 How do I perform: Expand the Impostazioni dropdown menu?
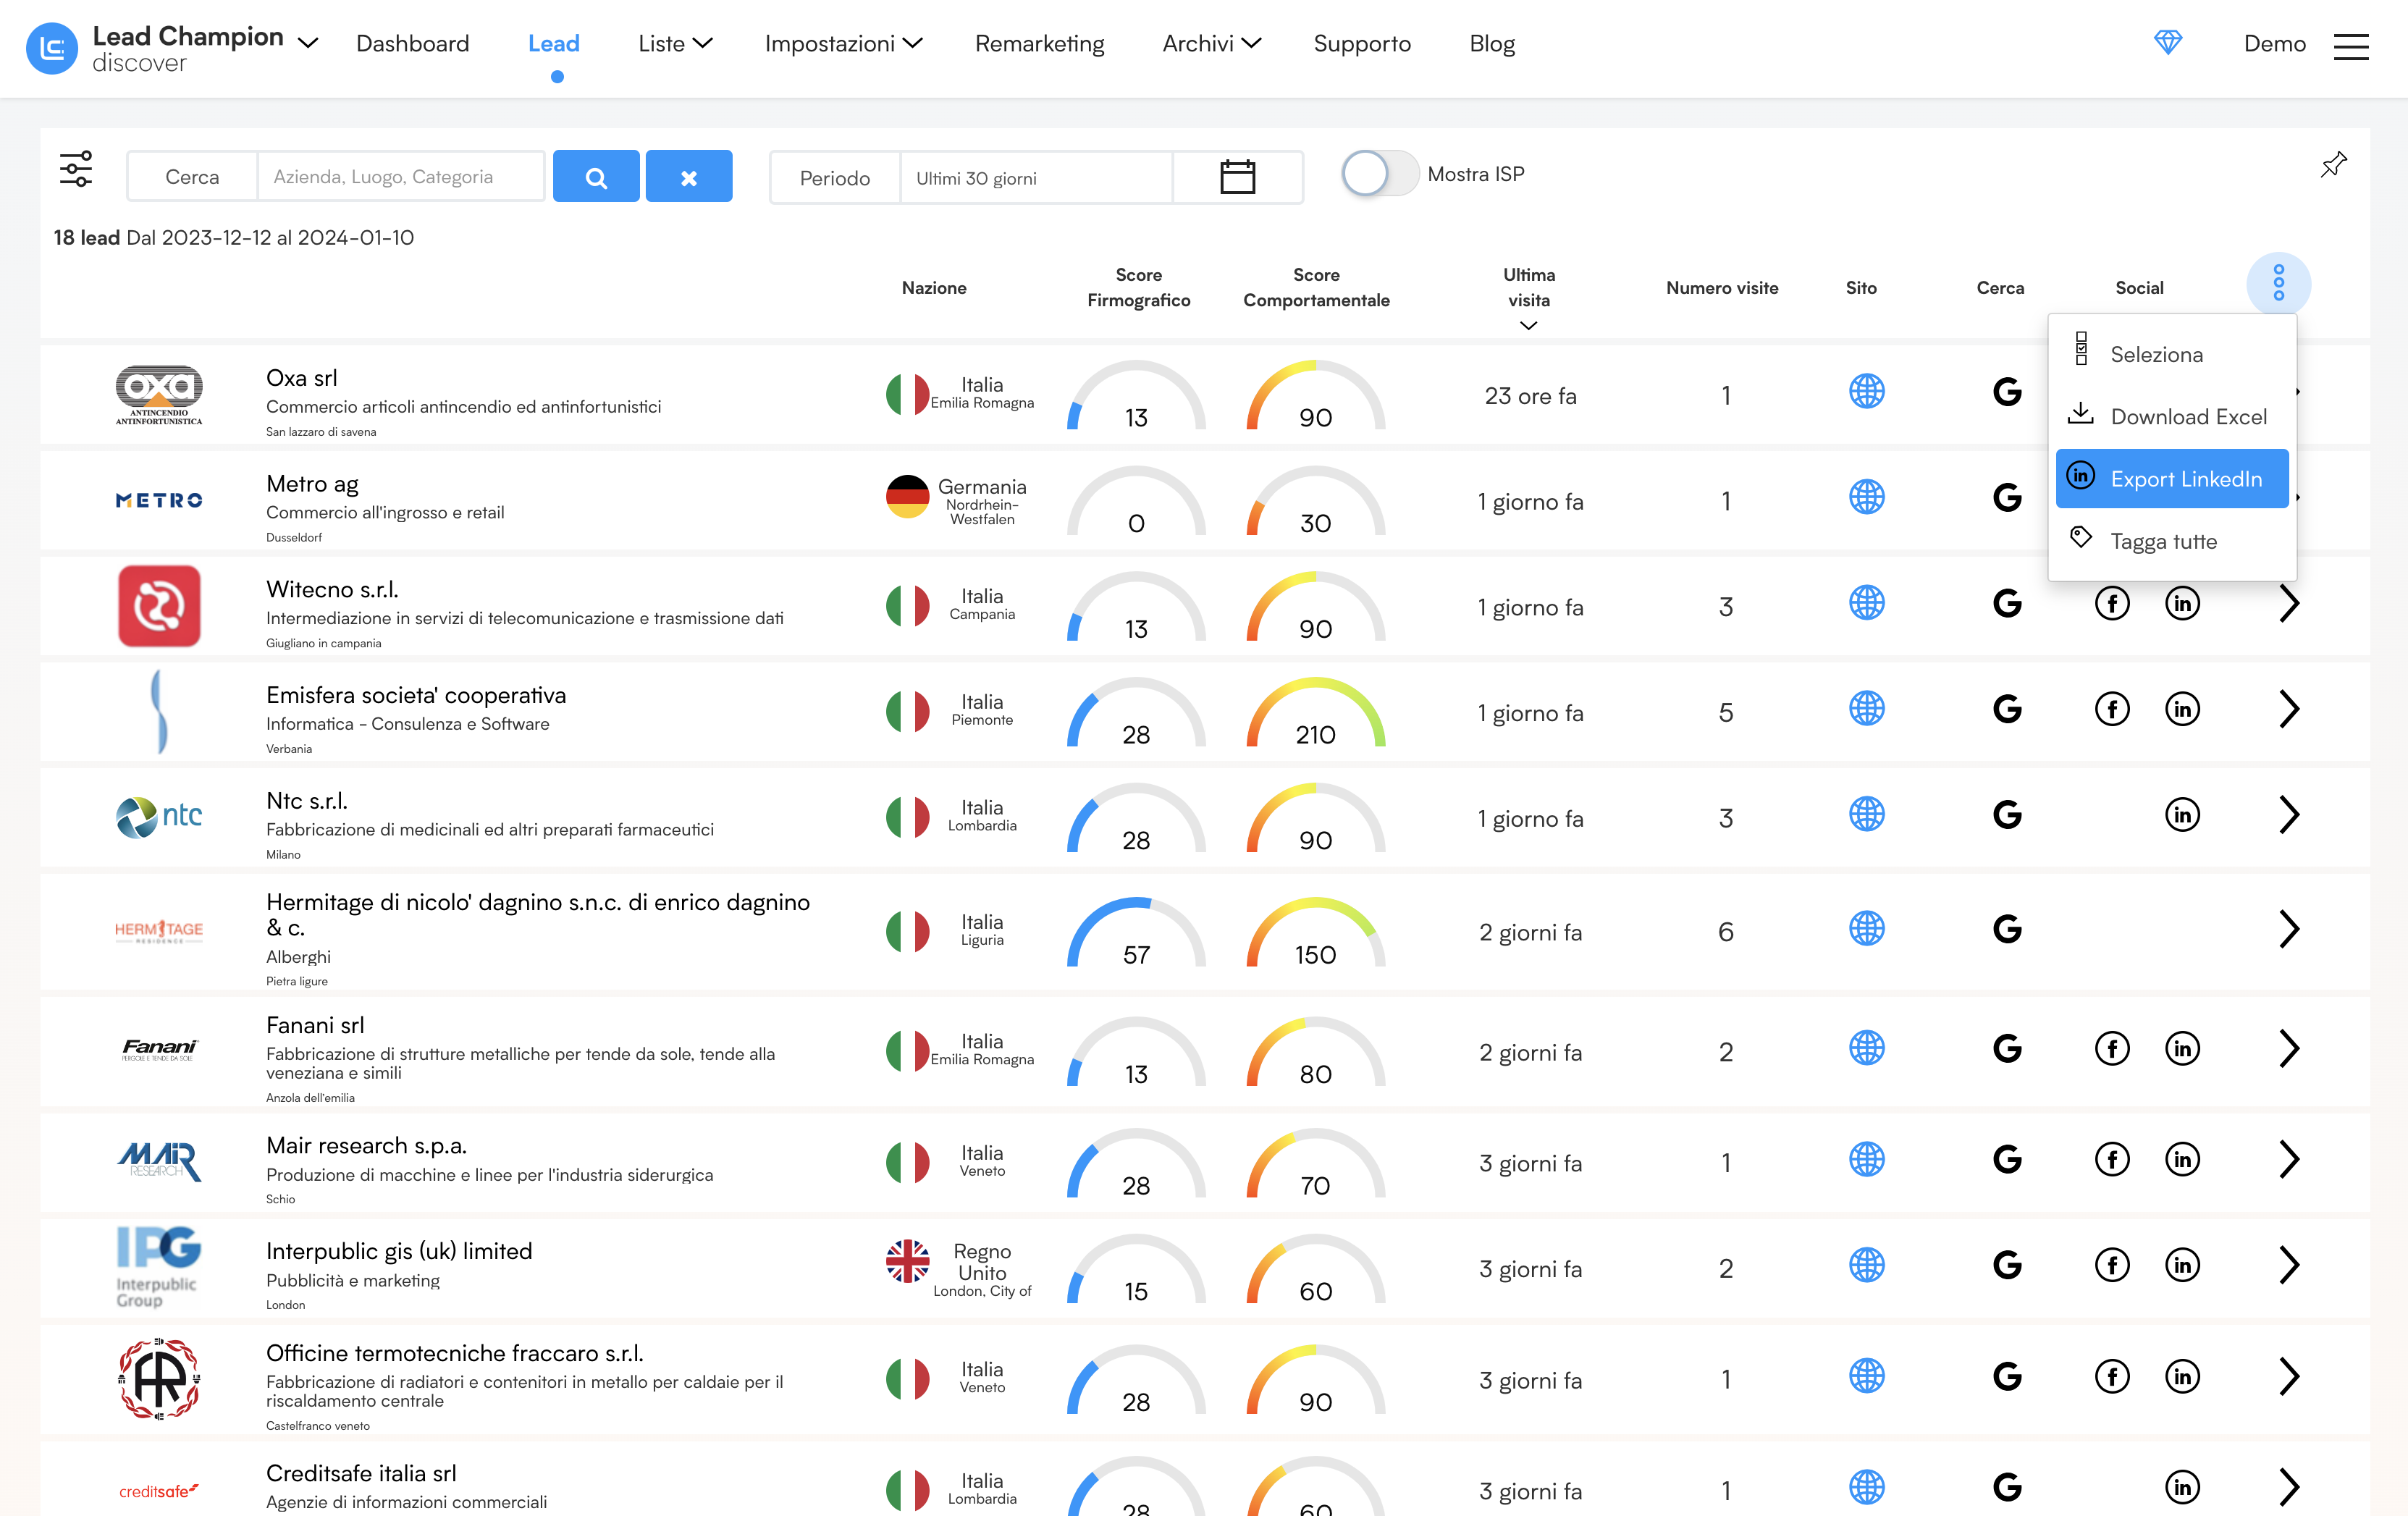[843, 43]
